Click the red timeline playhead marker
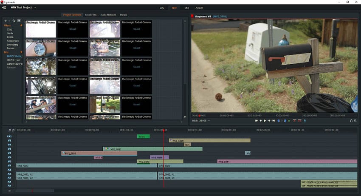361x196 pixels. click(164, 131)
